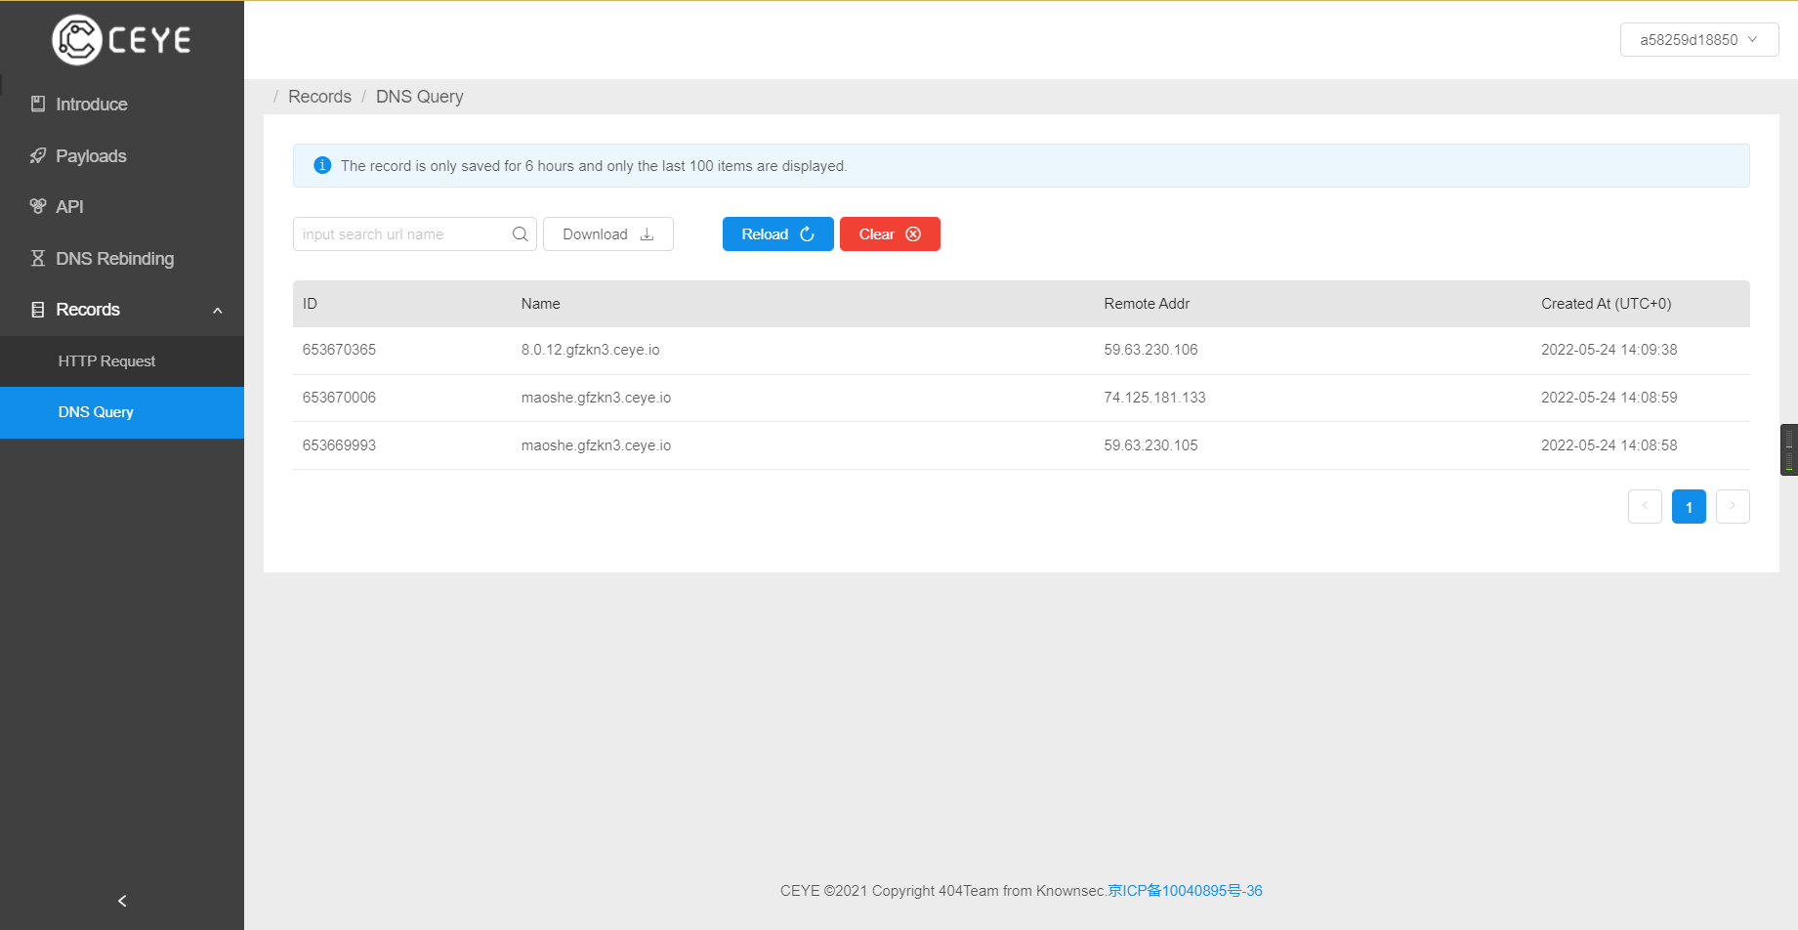Select the DNS Query submenu item
Screen dimensions: 1798x930
click(x=122, y=412)
